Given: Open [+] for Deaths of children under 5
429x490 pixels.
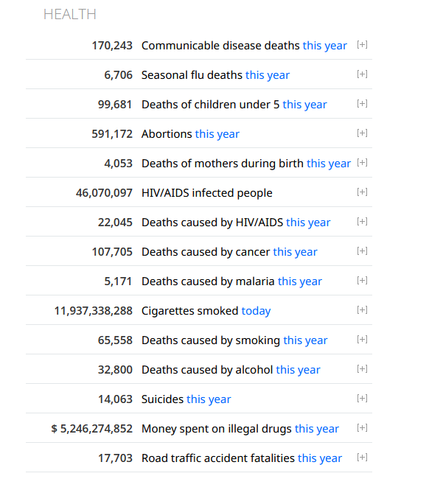Looking at the screenshot, I should [362, 103].
